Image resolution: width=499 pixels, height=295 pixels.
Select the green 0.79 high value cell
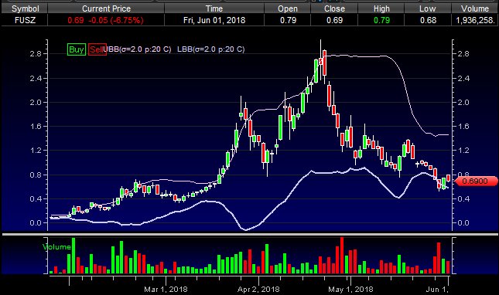coord(381,20)
